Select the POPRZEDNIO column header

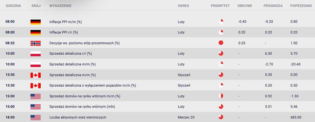click(x=301, y=6)
